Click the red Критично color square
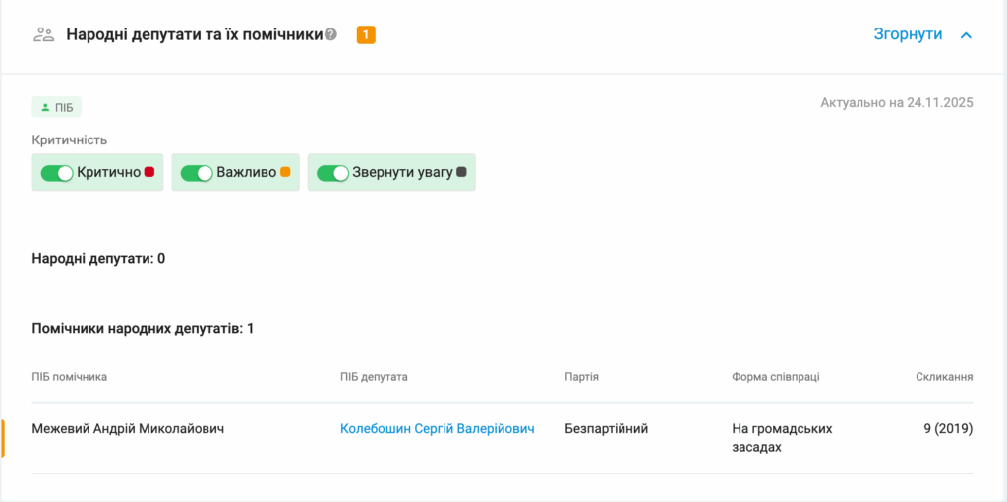The image size is (1007, 502). point(149,172)
